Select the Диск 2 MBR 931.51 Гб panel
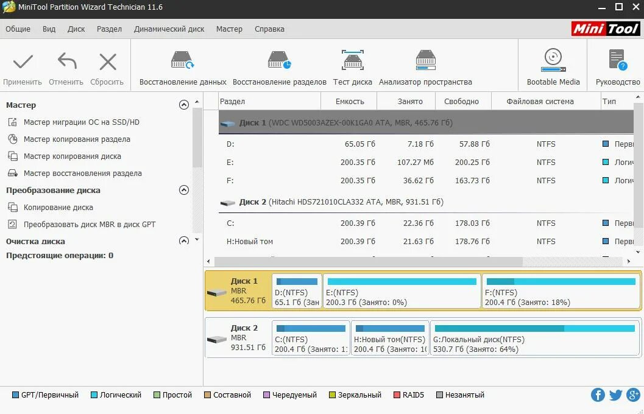Screen dimensions: 644x414 click(x=238, y=338)
